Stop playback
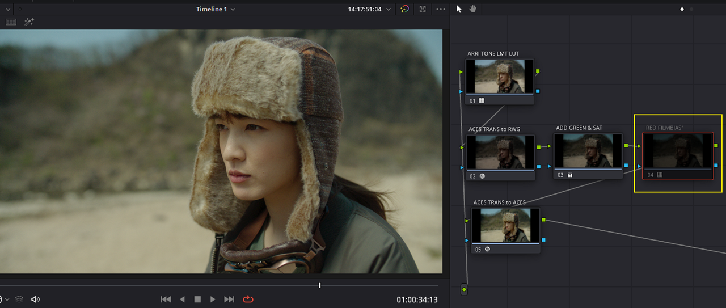 [197, 299]
